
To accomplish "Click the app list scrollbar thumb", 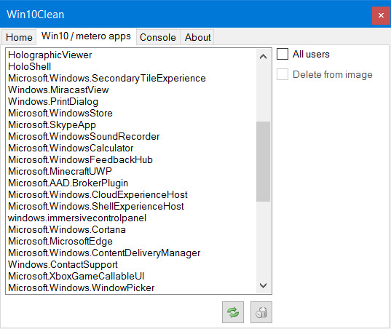I will (263, 162).
